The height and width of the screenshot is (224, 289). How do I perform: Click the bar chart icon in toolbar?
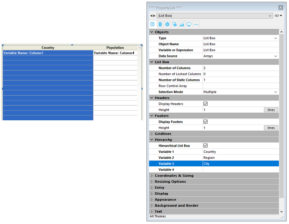pos(182,24)
